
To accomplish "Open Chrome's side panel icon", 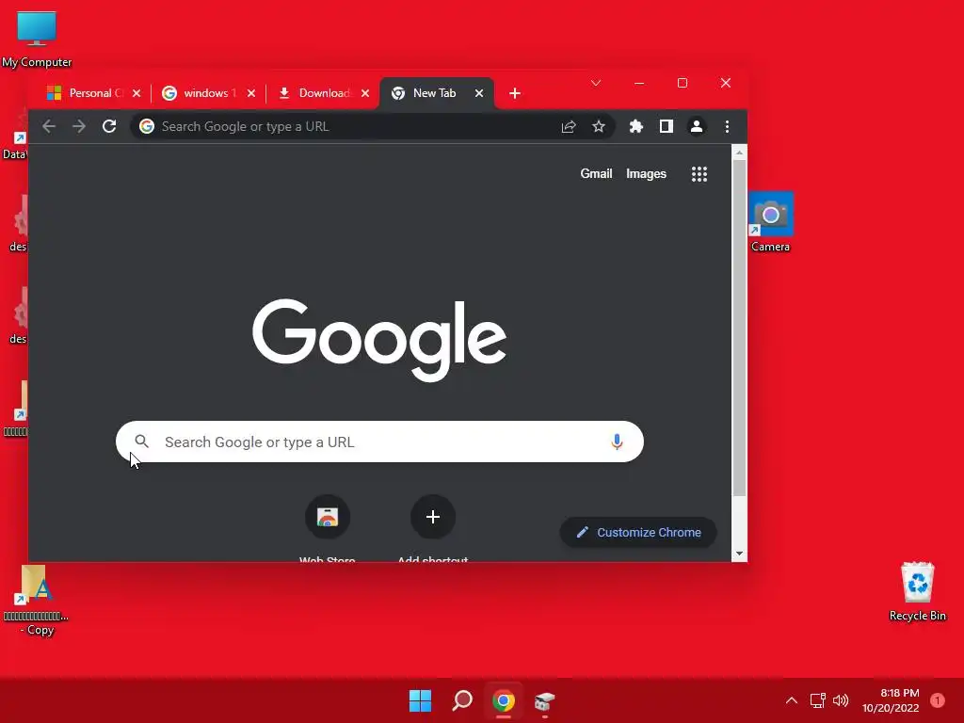I will (x=666, y=127).
